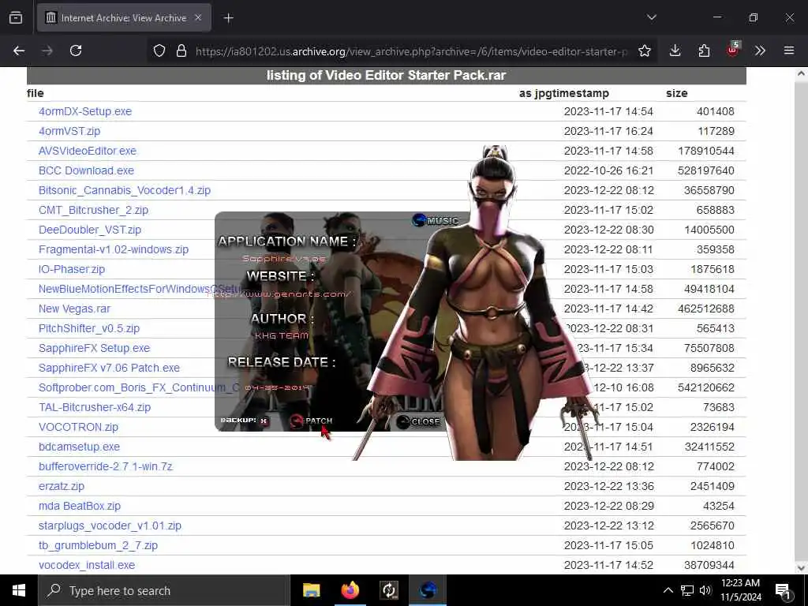Screen dimensions: 808x606
Task: Click scrollbar down arrow
Action: 801,568
